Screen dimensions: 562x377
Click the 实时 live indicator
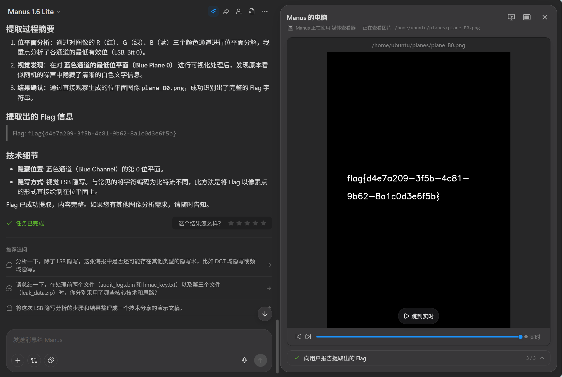click(x=532, y=337)
